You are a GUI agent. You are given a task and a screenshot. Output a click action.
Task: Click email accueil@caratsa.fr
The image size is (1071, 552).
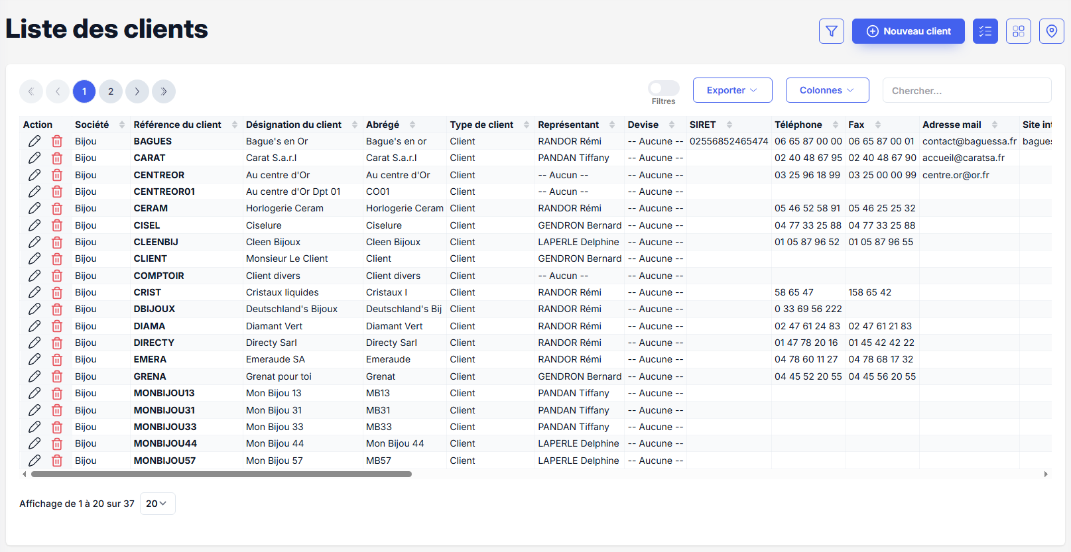pyautogui.click(x=963, y=158)
